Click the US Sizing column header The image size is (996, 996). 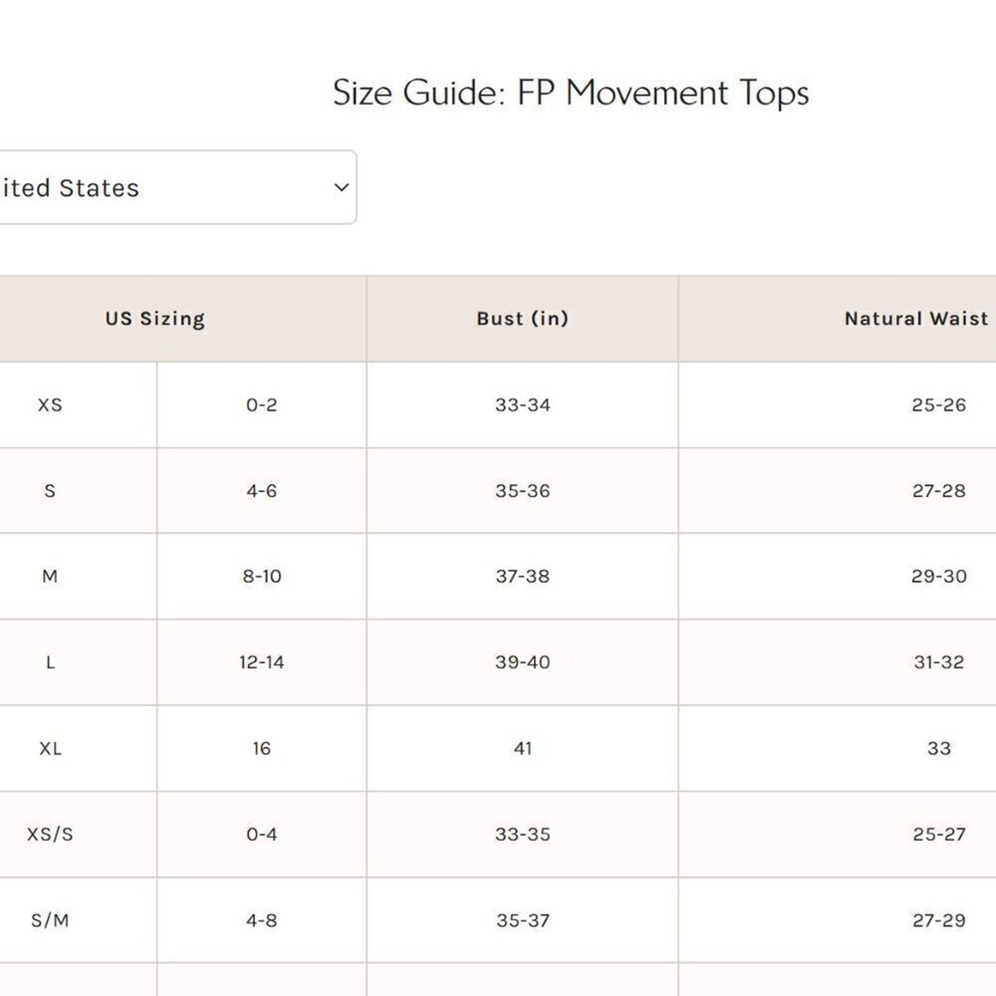[155, 319]
